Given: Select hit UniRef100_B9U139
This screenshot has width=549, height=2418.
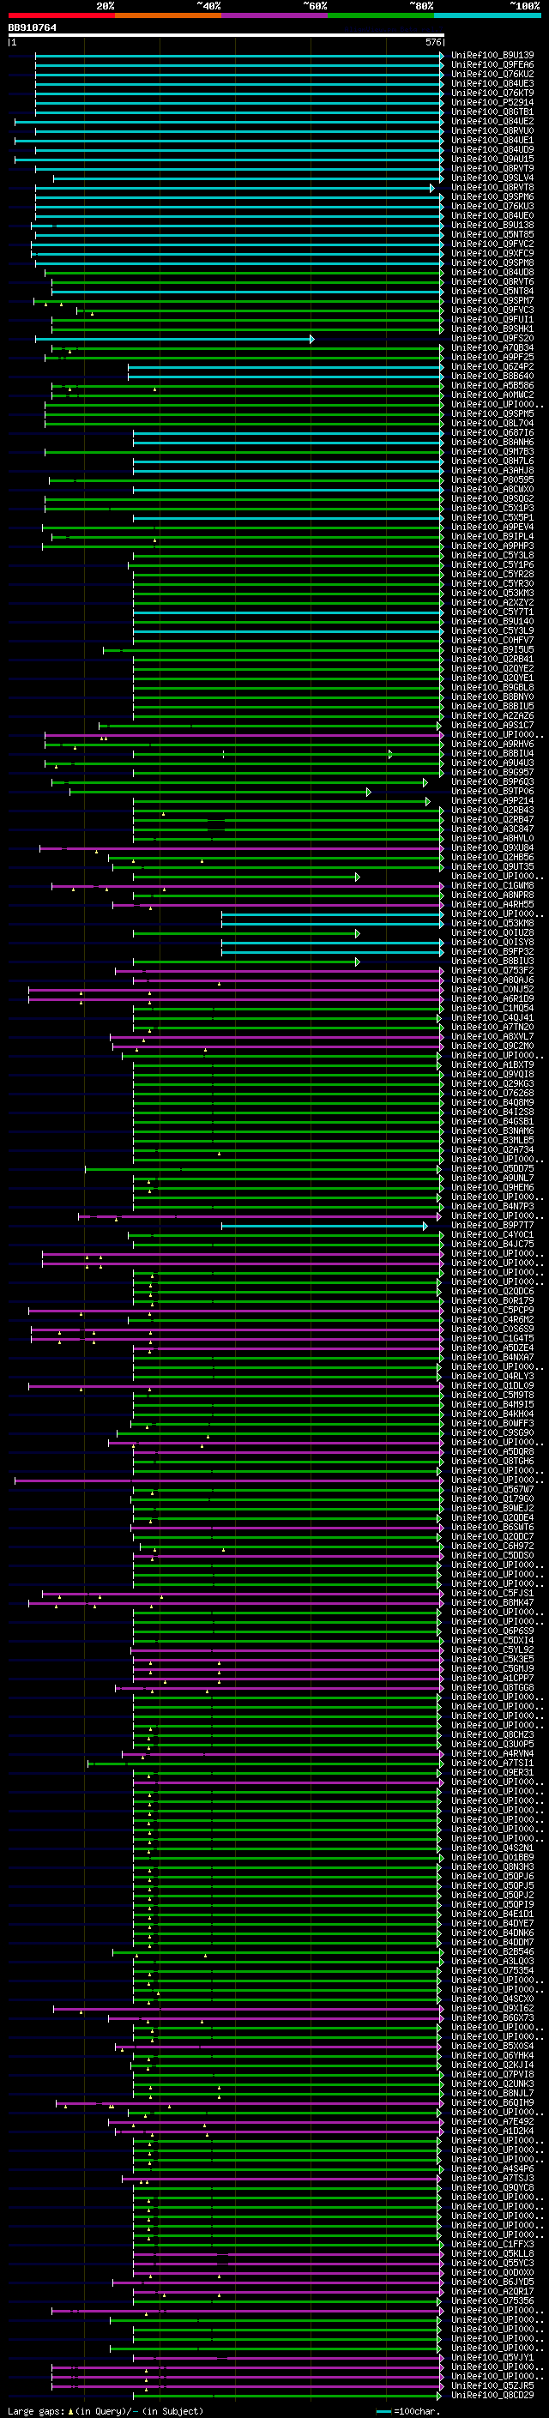Looking at the screenshot, I should (492, 56).
